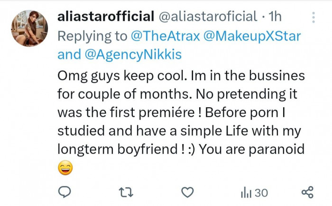Viewport: 332px width, 206px height.
Task: Click the views bar chart icon
Action: (246, 192)
